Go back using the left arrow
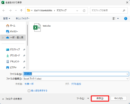130x104 pixels. coord(4,10)
